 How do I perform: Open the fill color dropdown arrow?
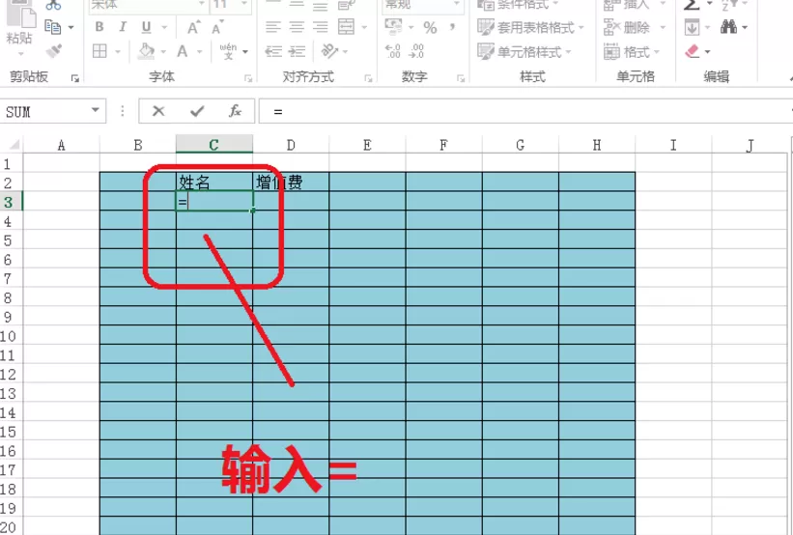[x=163, y=51]
